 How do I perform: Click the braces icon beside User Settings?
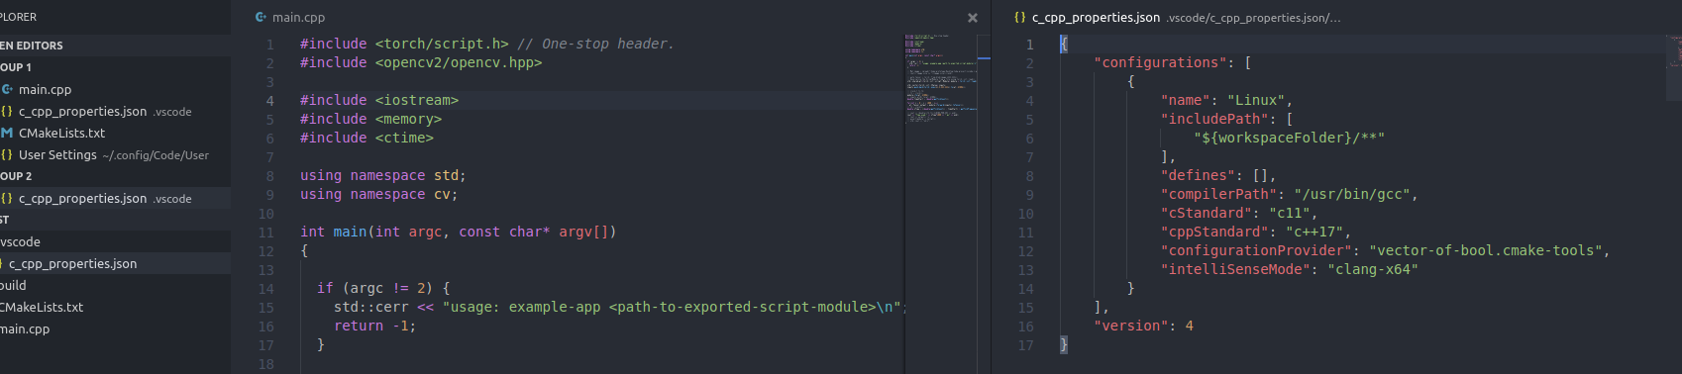[7, 154]
